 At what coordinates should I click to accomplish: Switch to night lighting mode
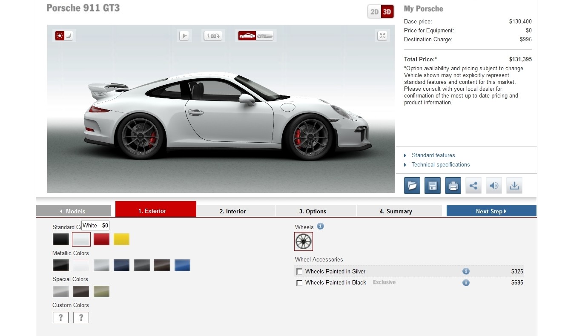[x=69, y=36]
